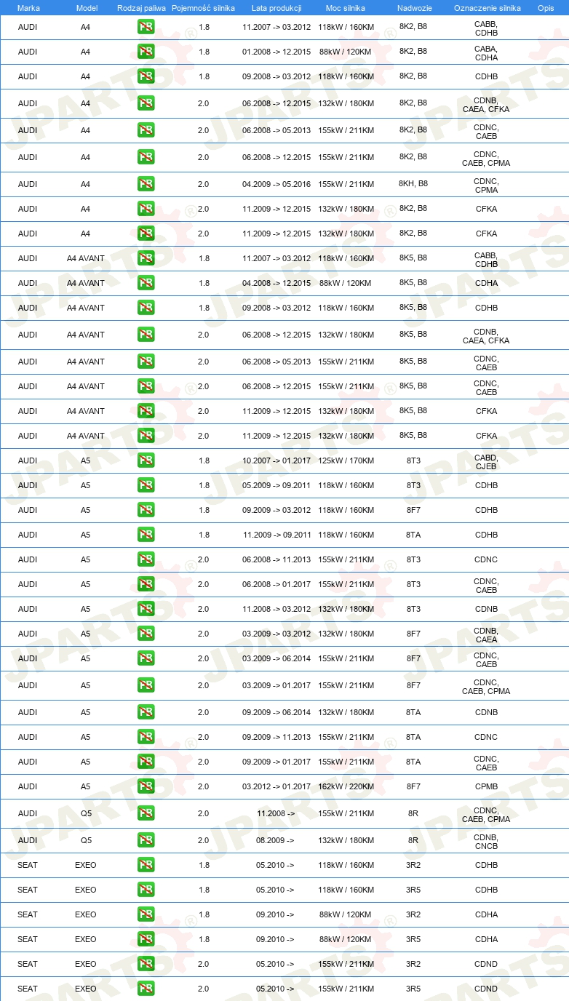Image resolution: width=569 pixels, height=1001 pixels.
Task: Click the Lata produkcji column header
Action: point(276,7)
